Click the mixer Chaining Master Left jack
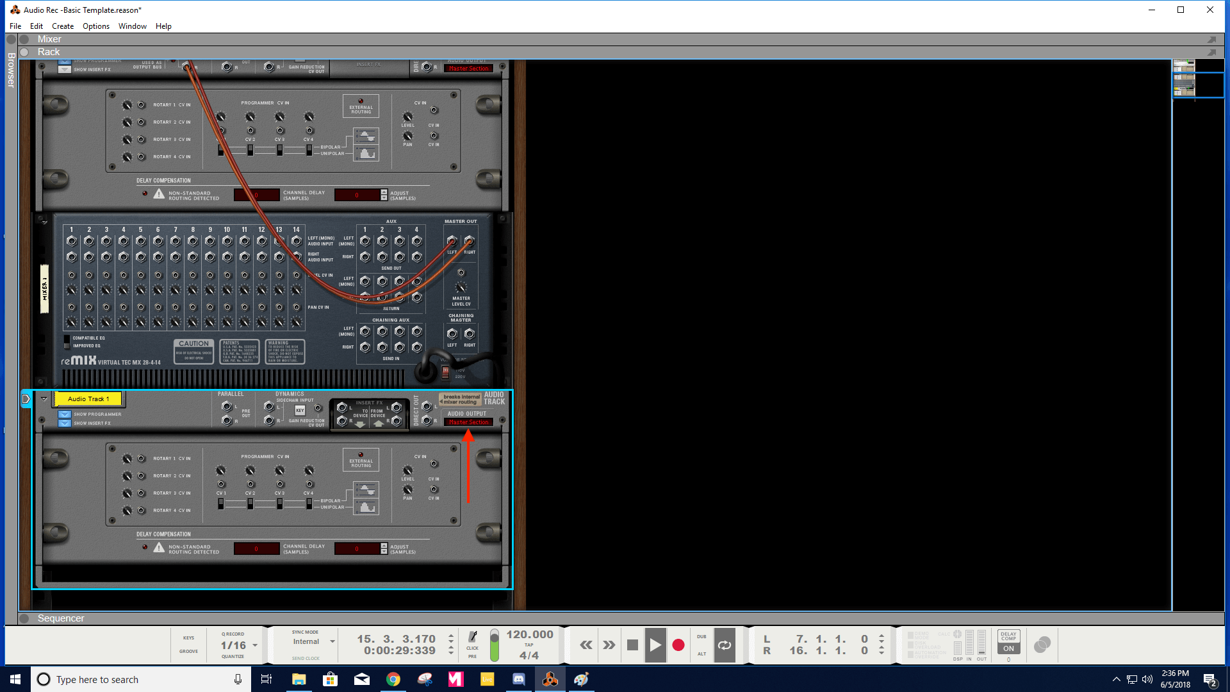1230x692 pixels. [452, 334]
